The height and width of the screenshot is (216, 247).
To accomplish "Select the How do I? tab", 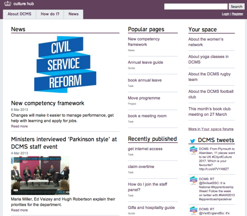I will click(x=50, y=14).
